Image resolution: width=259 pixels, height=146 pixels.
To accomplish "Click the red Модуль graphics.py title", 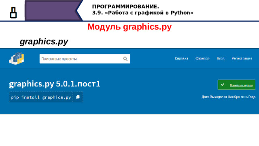I will tap(129, 27).
